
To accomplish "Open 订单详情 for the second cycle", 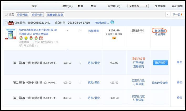I will coord(138,84).
